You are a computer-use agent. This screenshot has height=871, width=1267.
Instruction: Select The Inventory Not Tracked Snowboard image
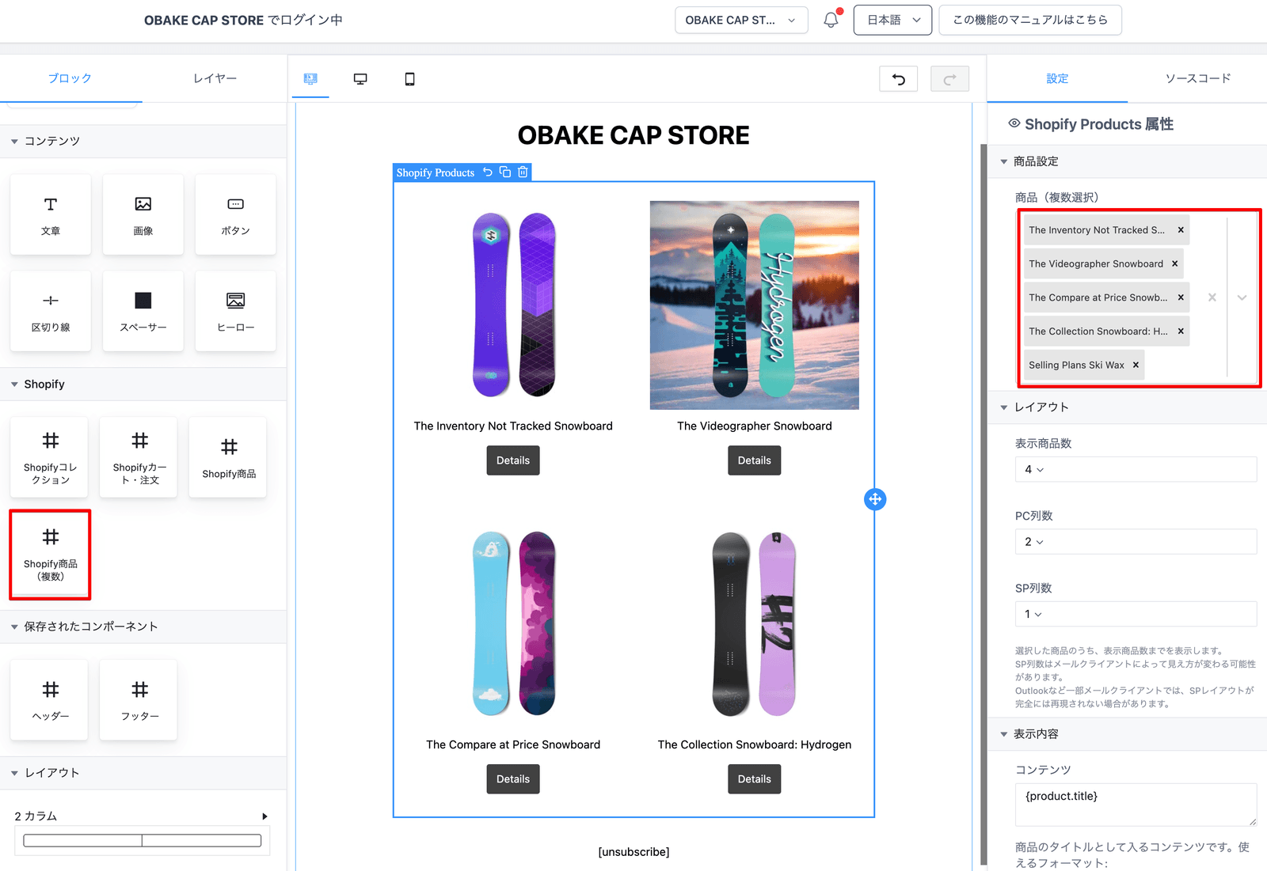pos(513,305)
